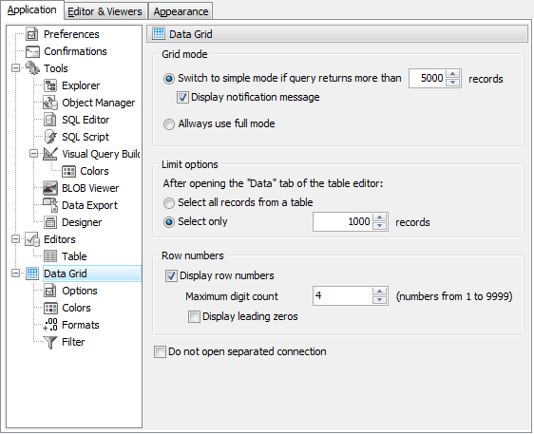Select the Object Manager icon

tap(50, 103)
